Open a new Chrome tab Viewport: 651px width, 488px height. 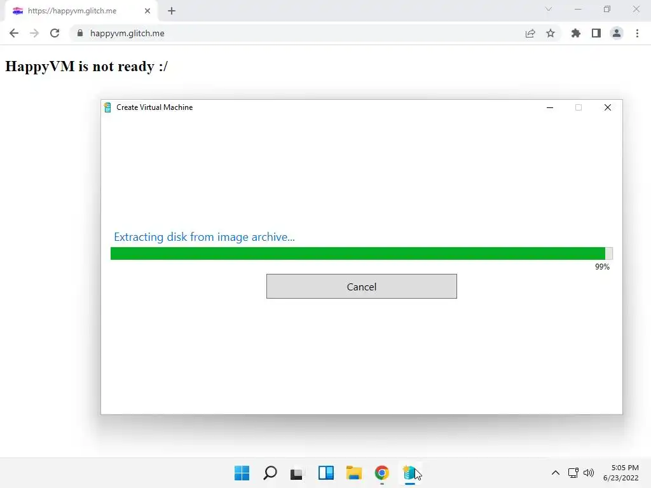[172, 11]
